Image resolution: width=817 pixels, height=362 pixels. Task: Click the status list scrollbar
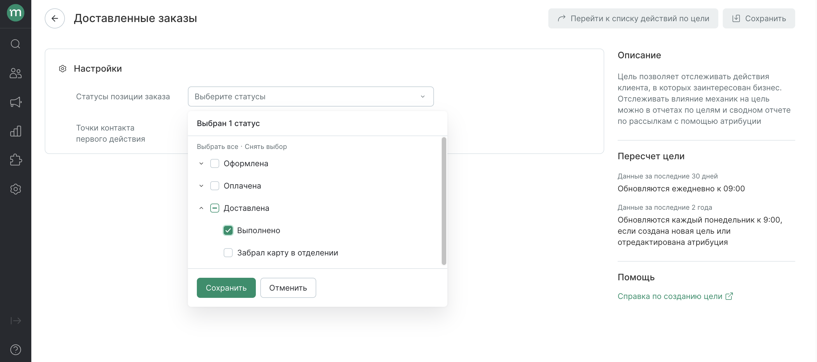444,201
